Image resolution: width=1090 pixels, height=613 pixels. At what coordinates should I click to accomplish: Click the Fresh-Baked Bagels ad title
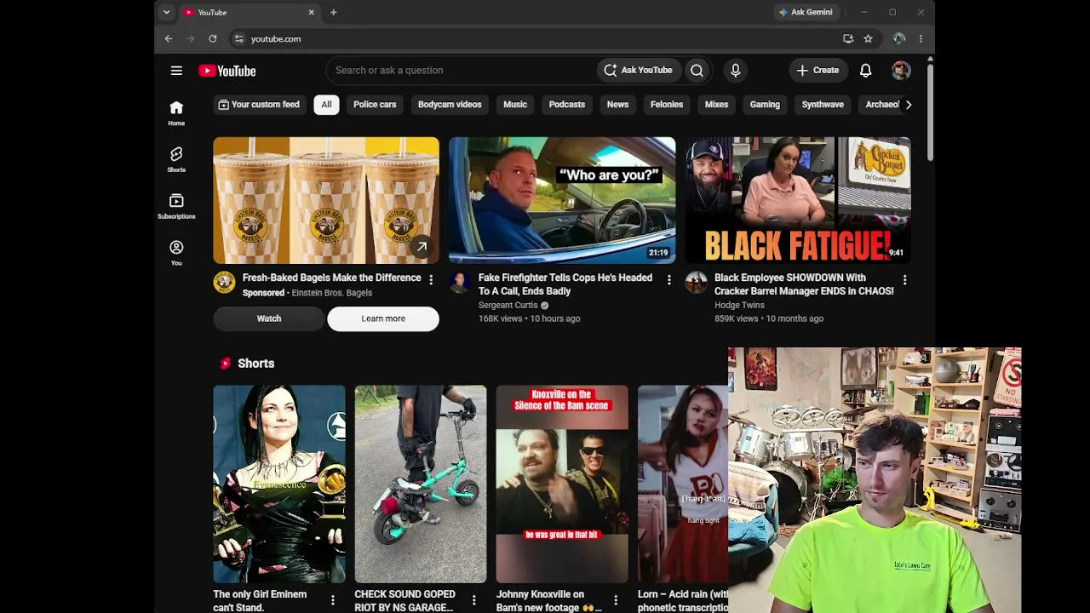click(x=332, y=278)
